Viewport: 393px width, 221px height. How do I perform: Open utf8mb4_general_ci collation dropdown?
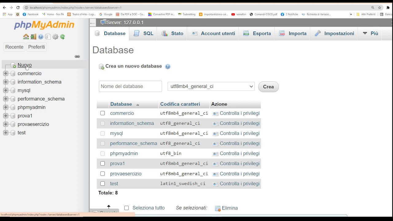tap(211, 87)
